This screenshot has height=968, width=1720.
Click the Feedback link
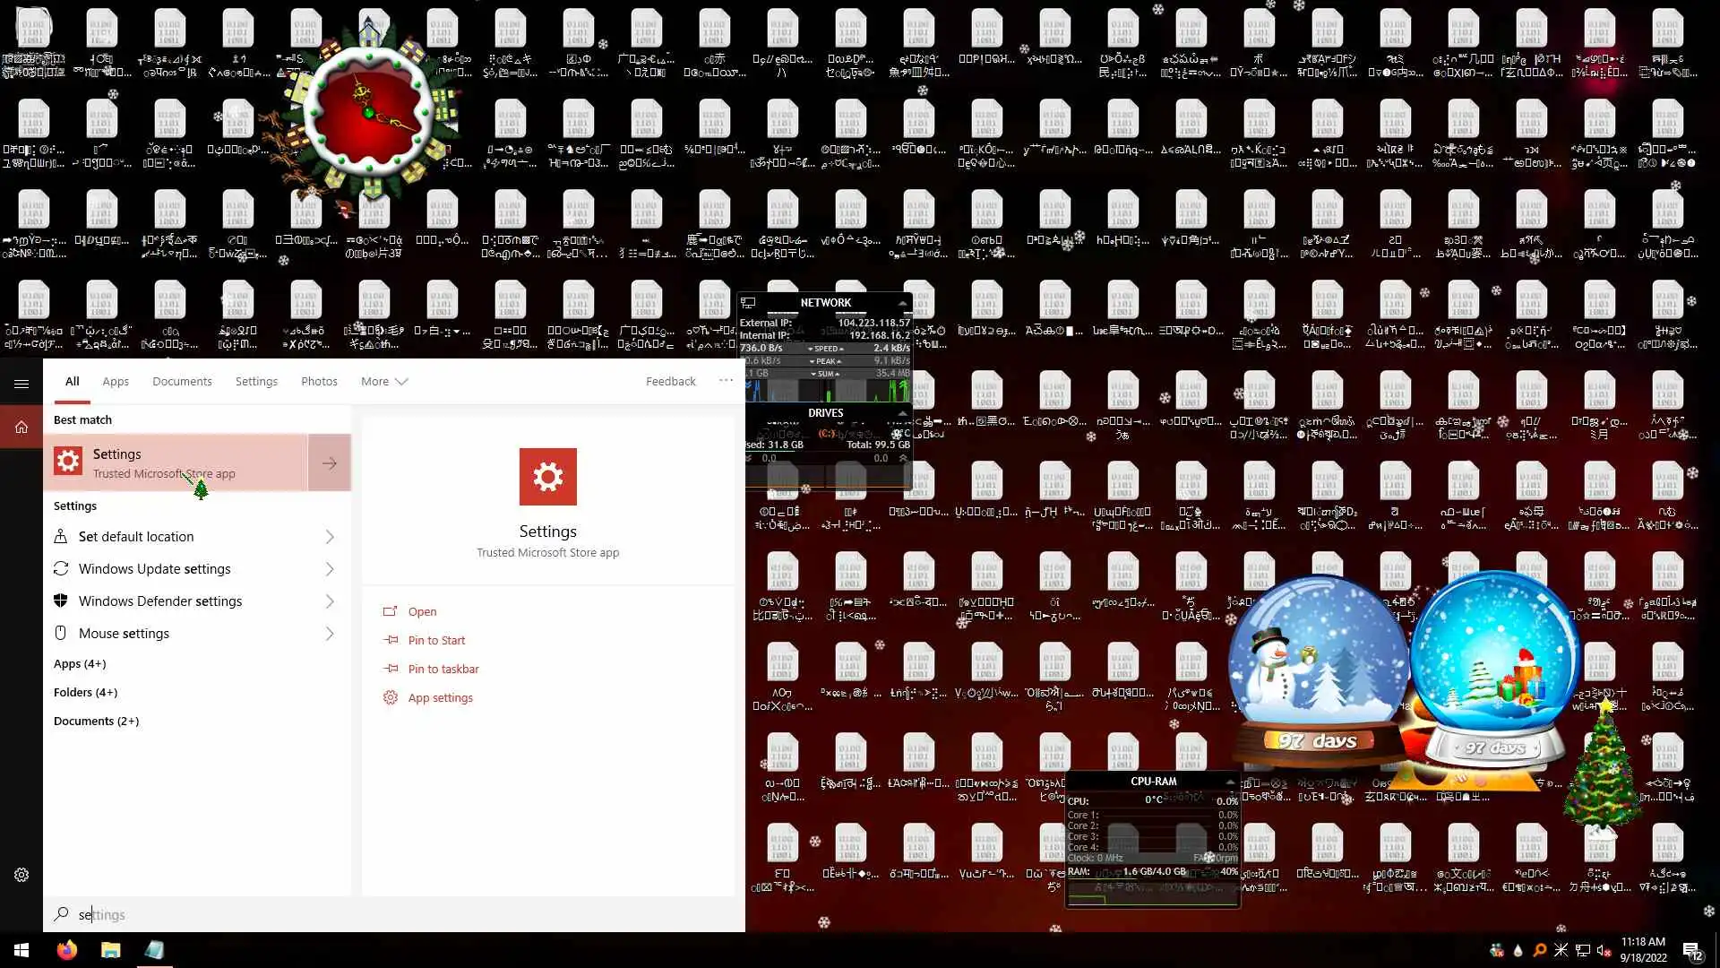pos(670,382)
